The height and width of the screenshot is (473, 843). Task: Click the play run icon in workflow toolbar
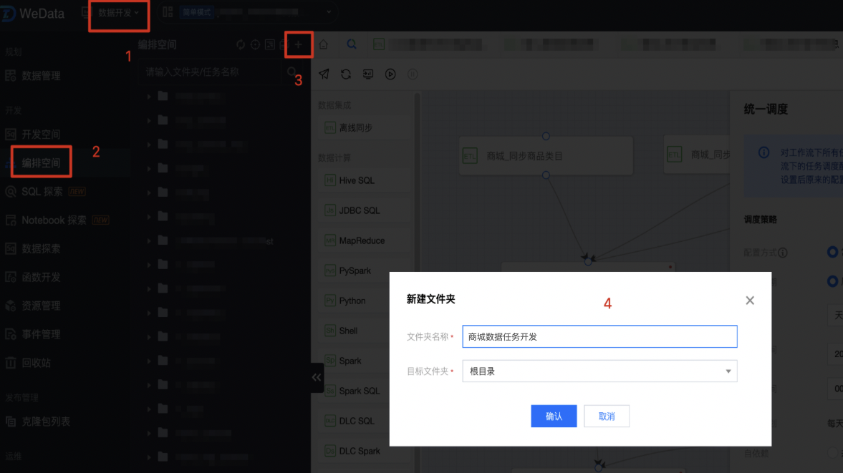(390, 74)
